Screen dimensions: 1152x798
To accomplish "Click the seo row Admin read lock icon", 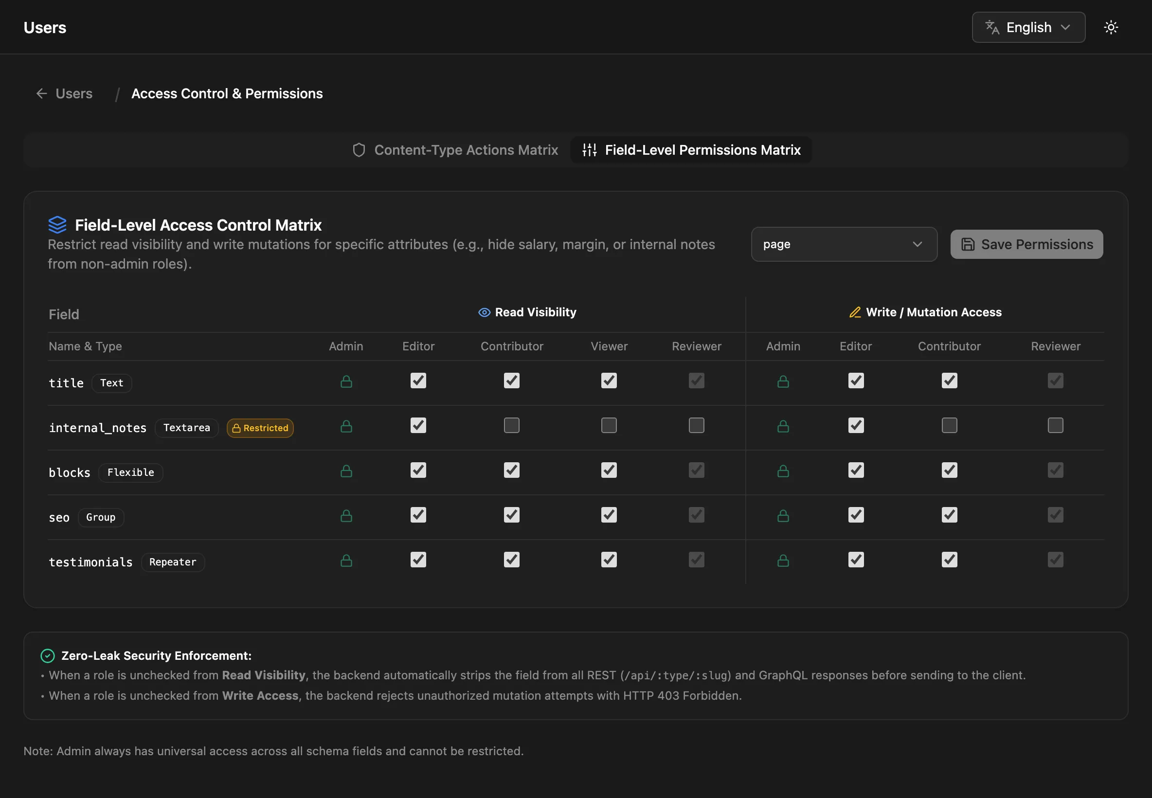I will pyautogui.click(x=346, y=515).
